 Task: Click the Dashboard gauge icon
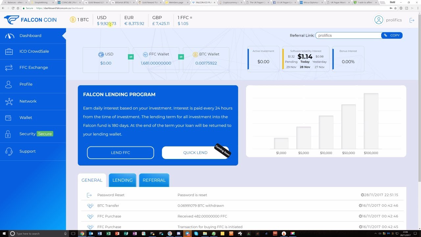tap(9, 36)
